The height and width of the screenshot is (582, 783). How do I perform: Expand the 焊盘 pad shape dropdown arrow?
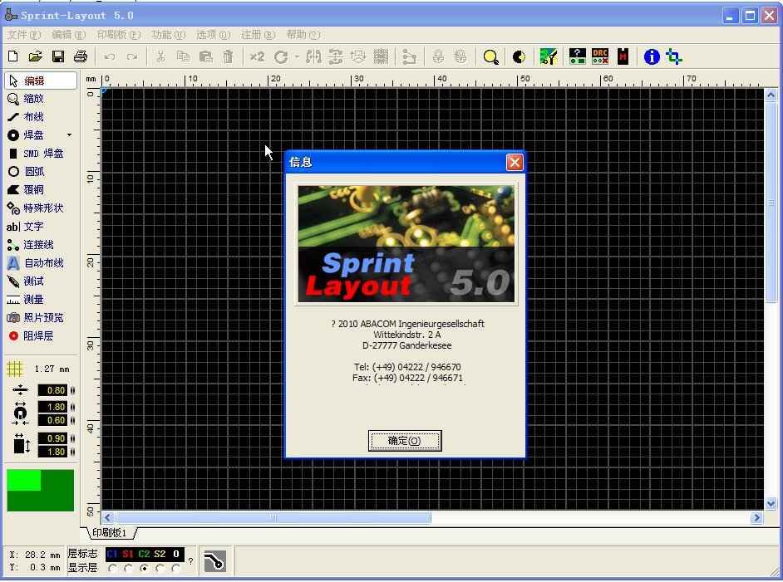(70, 135)
